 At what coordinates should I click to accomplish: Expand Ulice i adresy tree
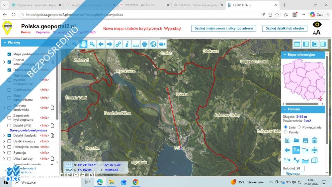coord(4,159)
